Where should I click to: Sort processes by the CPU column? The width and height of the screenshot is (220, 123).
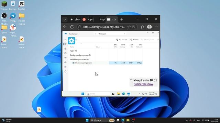115,46
